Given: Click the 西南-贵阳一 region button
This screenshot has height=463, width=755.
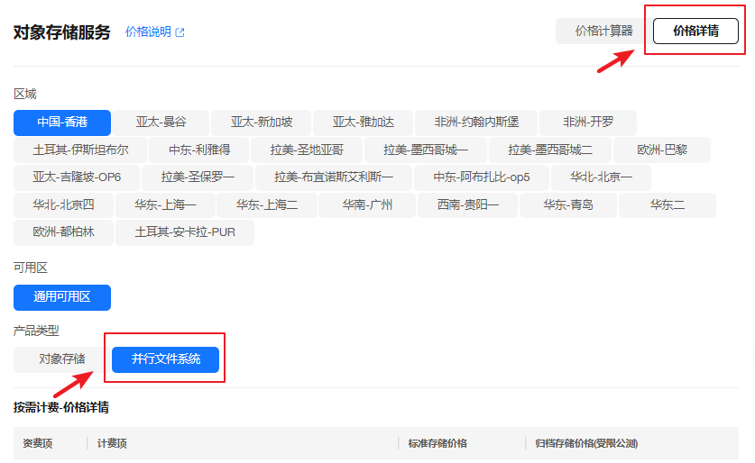Looking at the screenshot, I should [467, 205].
